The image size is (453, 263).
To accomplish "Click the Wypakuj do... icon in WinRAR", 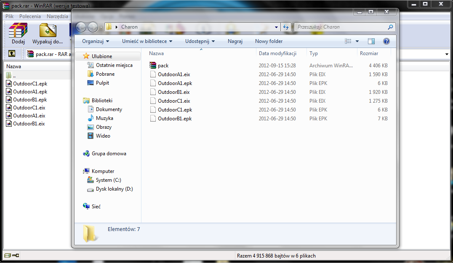I will click(48, 34).
